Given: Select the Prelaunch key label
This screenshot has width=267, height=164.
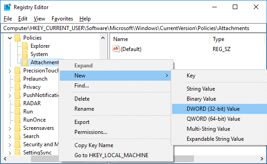Looking at the screenshot, I should (x=36, y=79).
